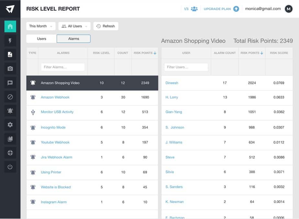The image size is (299, 219).
Task: Click the users group seats icon
Action: pos(194,9)
